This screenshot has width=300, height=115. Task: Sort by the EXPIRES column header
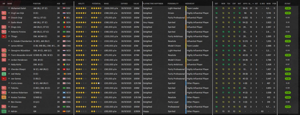(x=124, y=4)
